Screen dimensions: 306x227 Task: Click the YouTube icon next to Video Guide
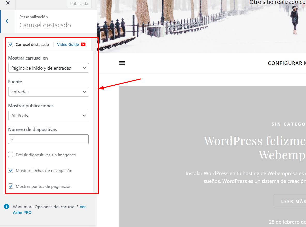click(83, 44)
